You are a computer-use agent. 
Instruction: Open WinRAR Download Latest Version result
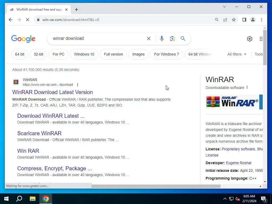point(52,92)
